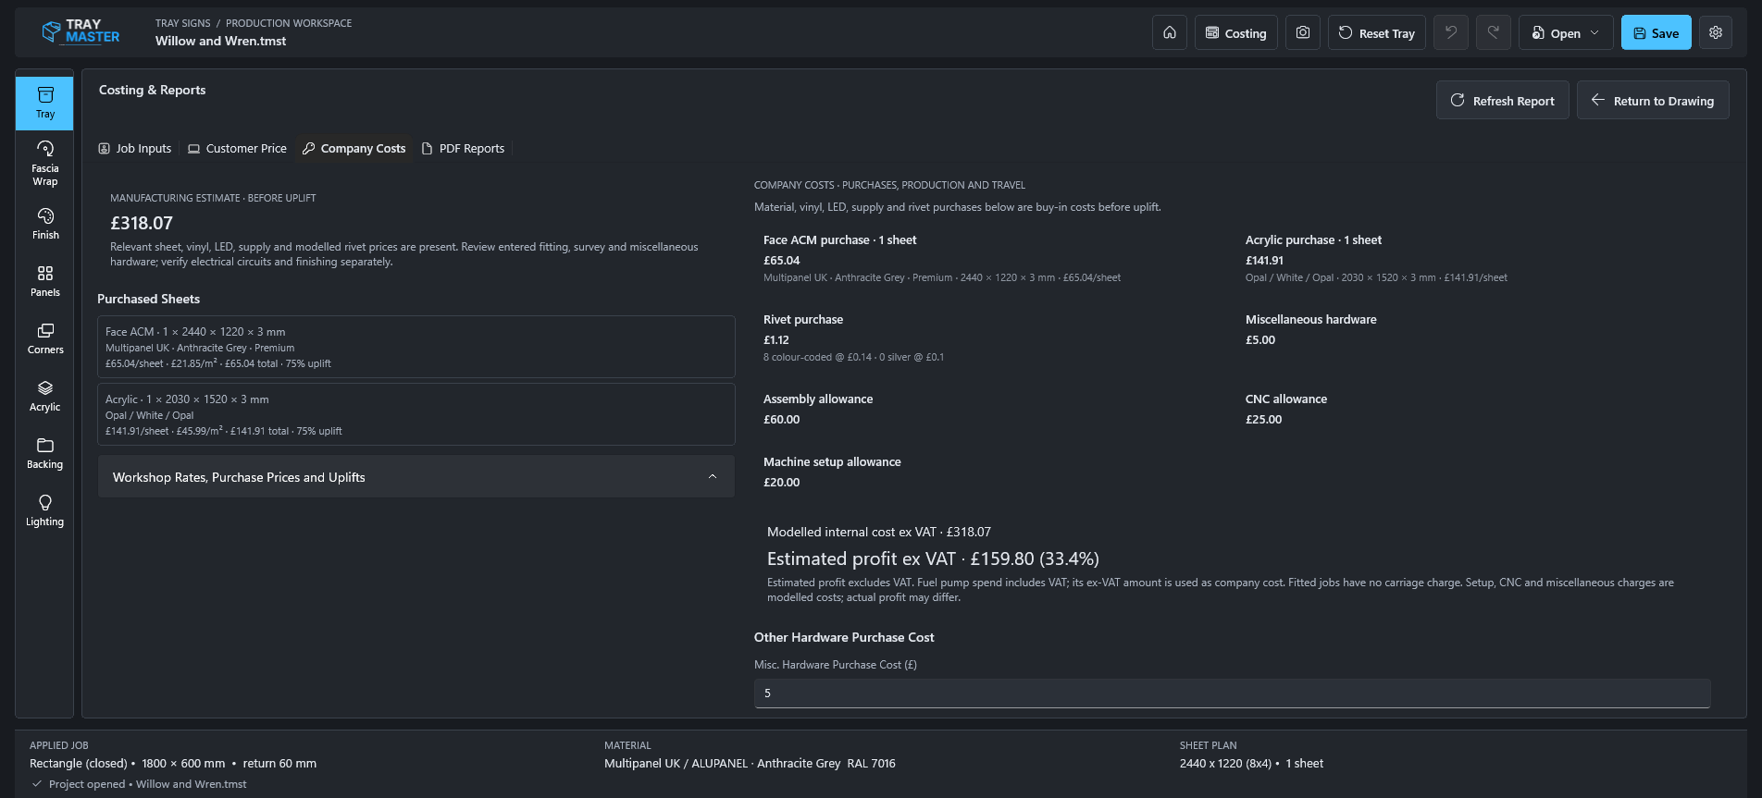Click the Estimated profit ex VAT text

point(933,559)
